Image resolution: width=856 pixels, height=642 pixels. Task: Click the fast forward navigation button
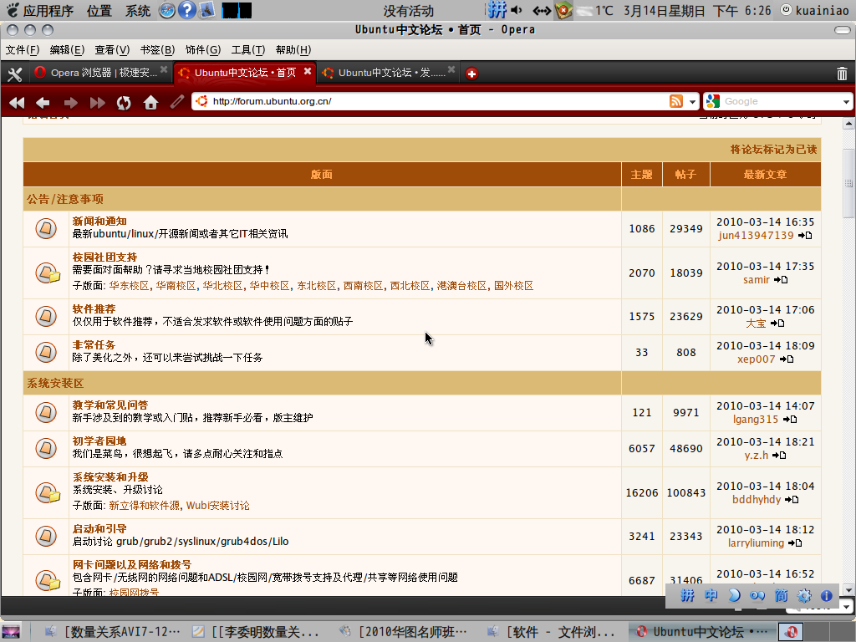(x=97, y=102)
